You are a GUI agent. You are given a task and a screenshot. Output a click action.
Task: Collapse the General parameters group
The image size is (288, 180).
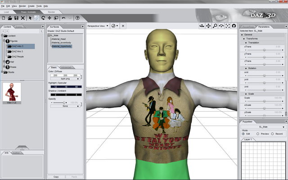pos(242,35)
